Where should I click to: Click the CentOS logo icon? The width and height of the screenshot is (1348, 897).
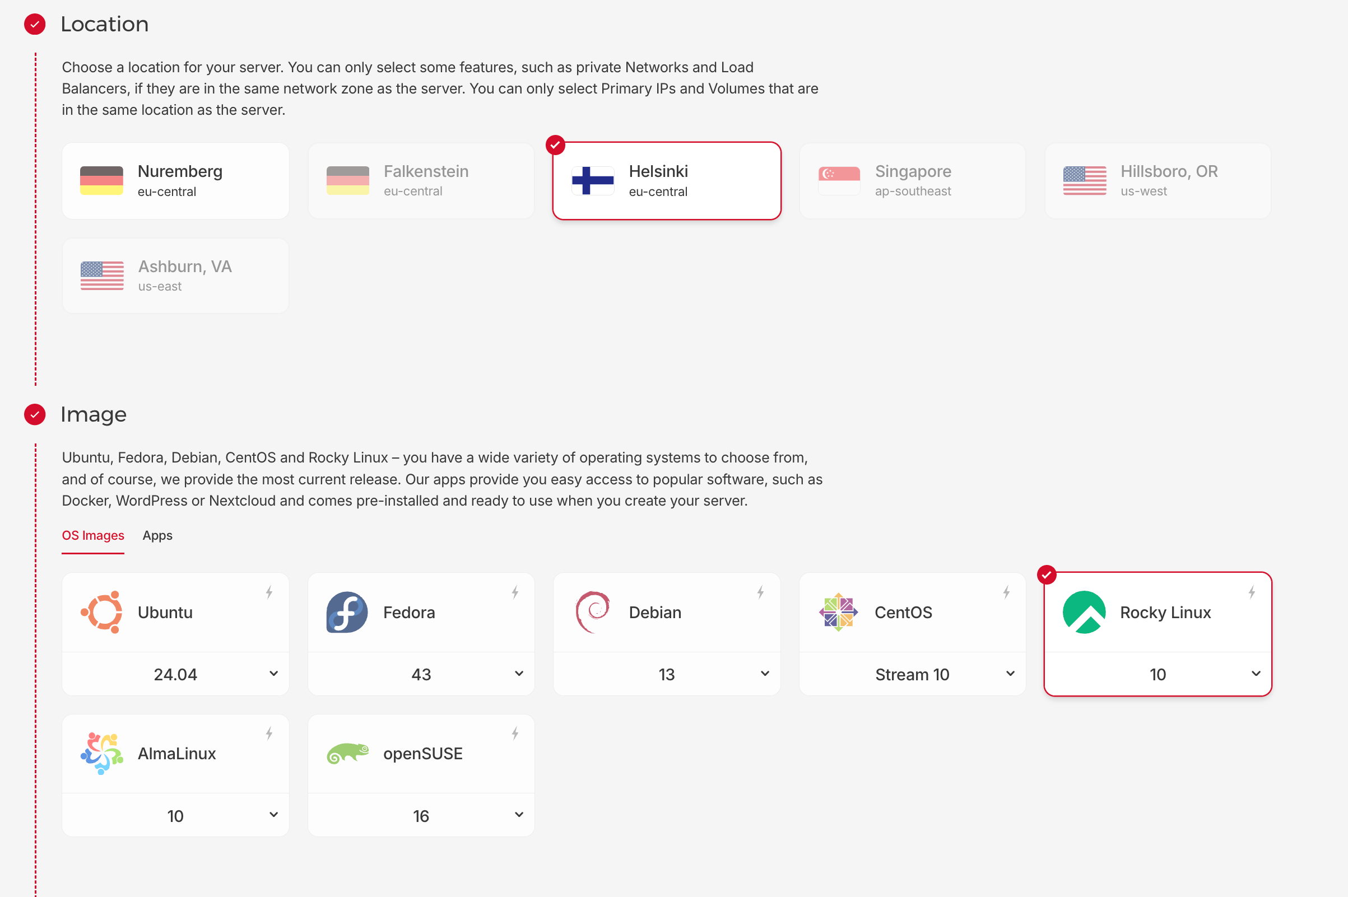[x=838, y=612]
